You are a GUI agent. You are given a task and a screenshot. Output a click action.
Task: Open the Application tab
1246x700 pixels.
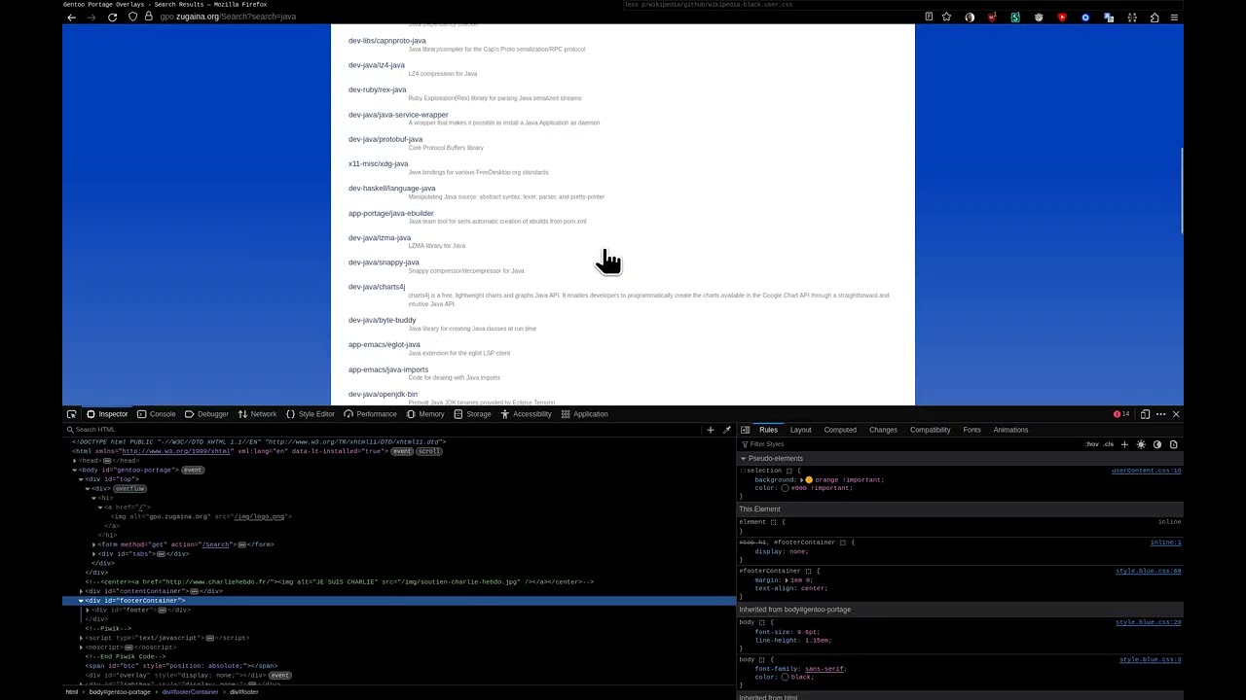pyautogui.click(x=584, y=414)
